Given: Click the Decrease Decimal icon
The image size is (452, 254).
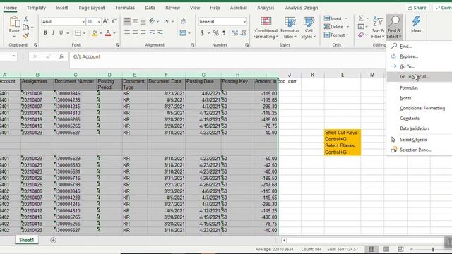Looking at the screenshot, I should [x=243, y=33].
